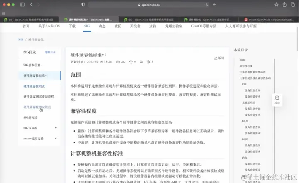
Task: Jump to BIOS in the page outline
Action: tap(245, 121)
